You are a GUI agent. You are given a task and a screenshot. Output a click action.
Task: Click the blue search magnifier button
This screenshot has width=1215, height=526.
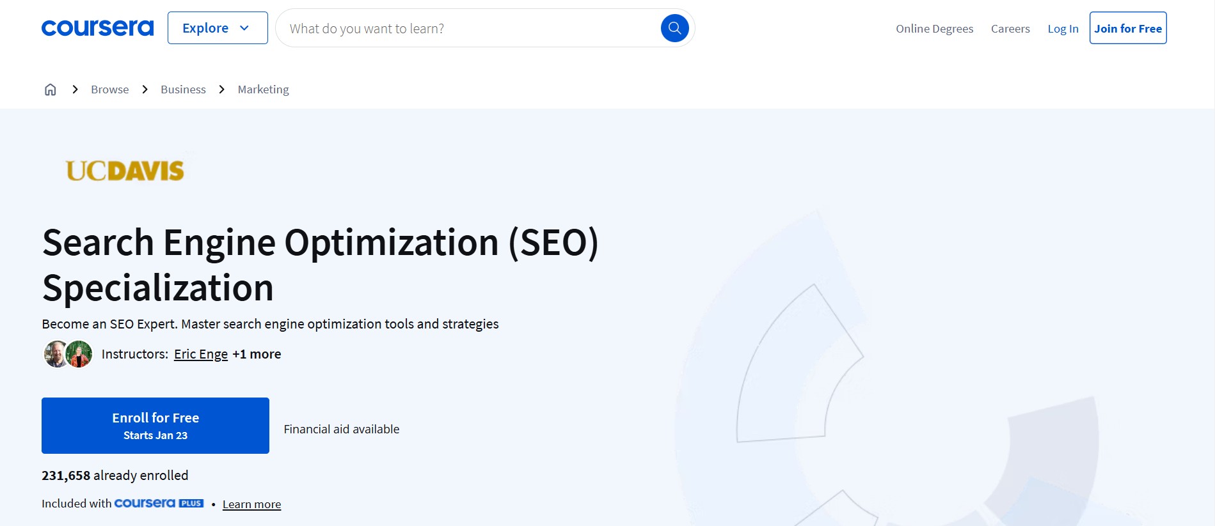tap(674, 28)
